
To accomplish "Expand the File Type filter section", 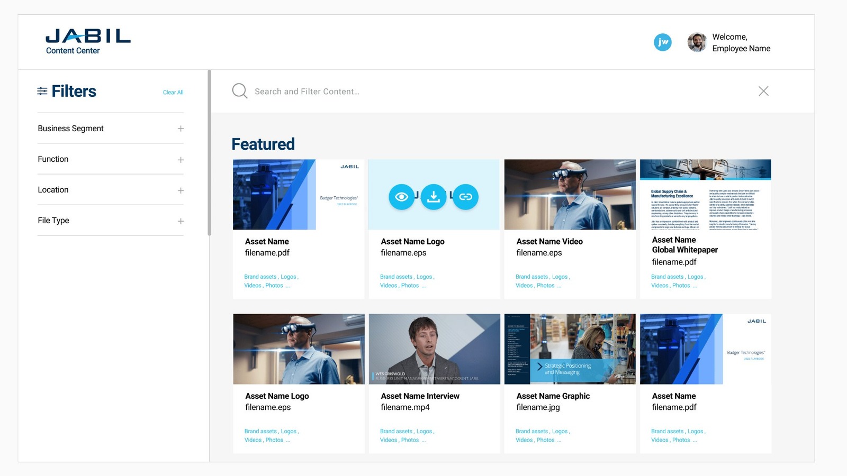I will (181, 221).
